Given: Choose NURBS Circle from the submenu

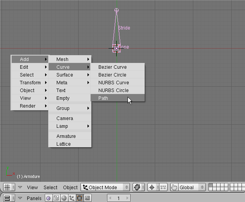Looking at the screenshot, I should pos(118,90).
